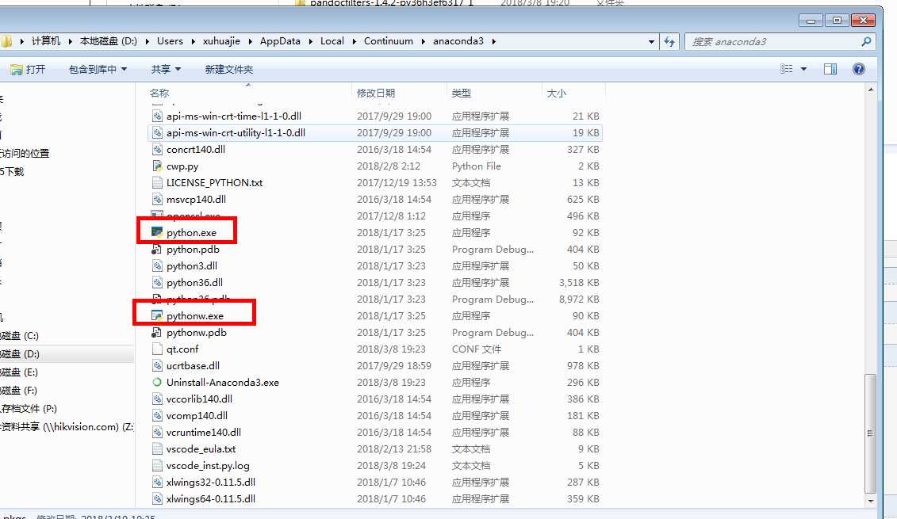The height and width of the screenshot is (519, 897).
Task: Select the concrt140.dll file icon
Action: [x=157, y=149]
